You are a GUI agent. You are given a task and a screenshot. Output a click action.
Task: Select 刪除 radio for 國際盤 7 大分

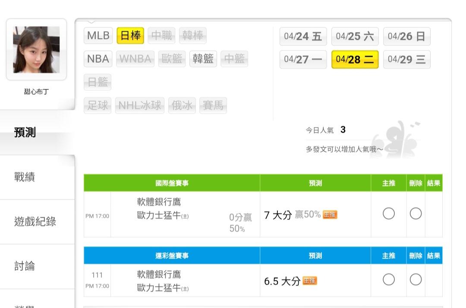[x=416, y=214]
